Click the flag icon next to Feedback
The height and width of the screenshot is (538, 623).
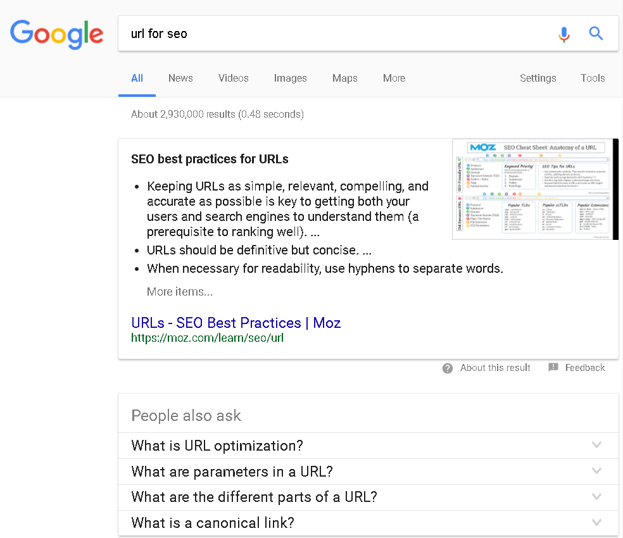click(x=553, y=367)
